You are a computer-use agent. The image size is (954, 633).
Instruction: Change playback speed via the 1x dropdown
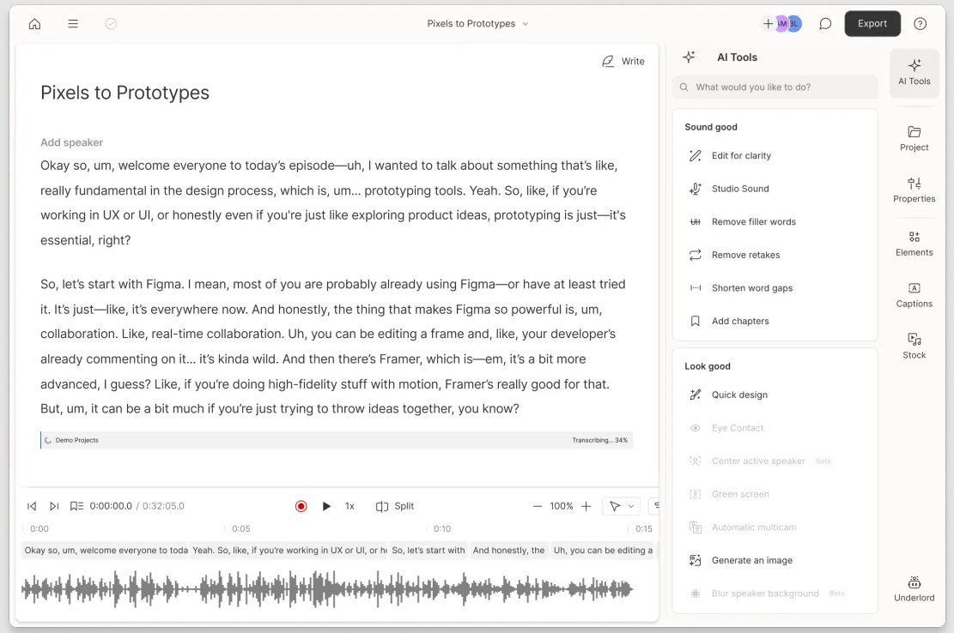[349, 506]
